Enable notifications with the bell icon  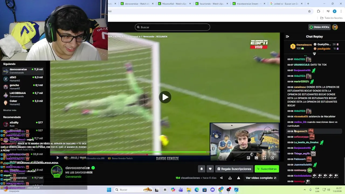[201, 169]
